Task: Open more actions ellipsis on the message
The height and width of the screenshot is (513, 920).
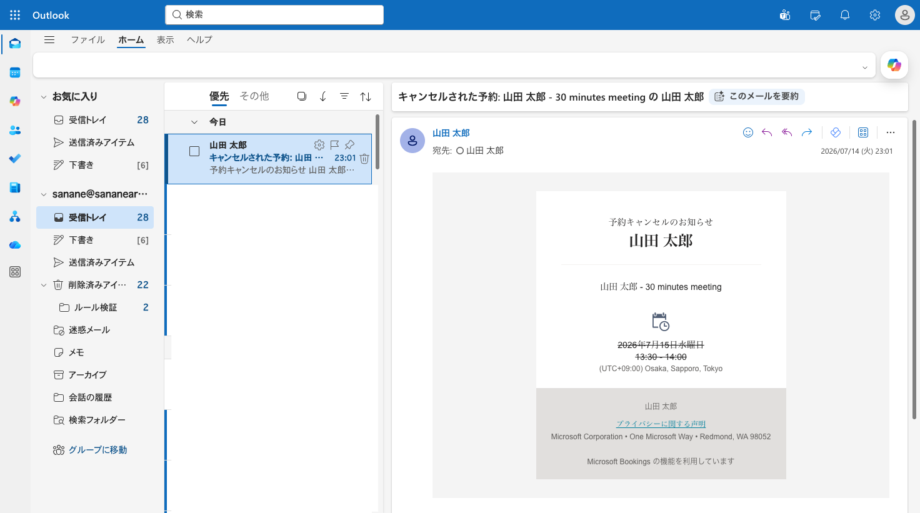Action: click(x=891, y=132)
